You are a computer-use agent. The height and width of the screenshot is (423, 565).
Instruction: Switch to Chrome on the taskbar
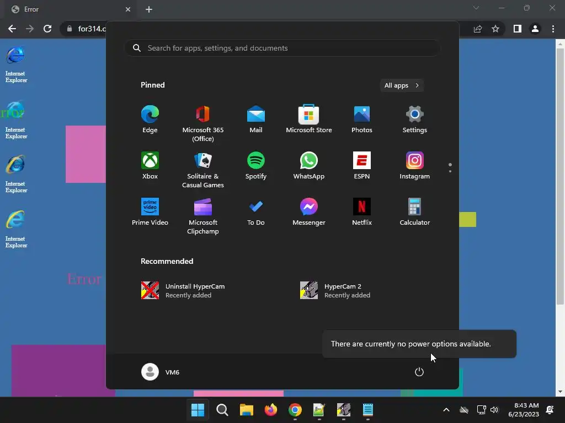pos(295,410)
